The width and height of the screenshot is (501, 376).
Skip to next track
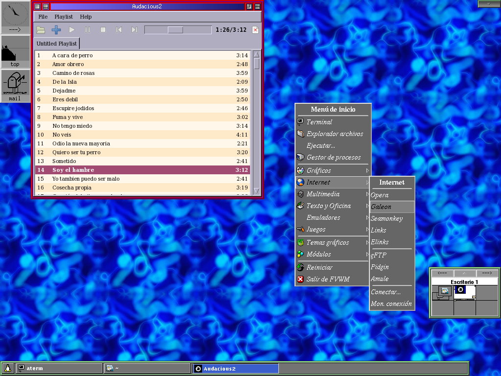point(134,30)
